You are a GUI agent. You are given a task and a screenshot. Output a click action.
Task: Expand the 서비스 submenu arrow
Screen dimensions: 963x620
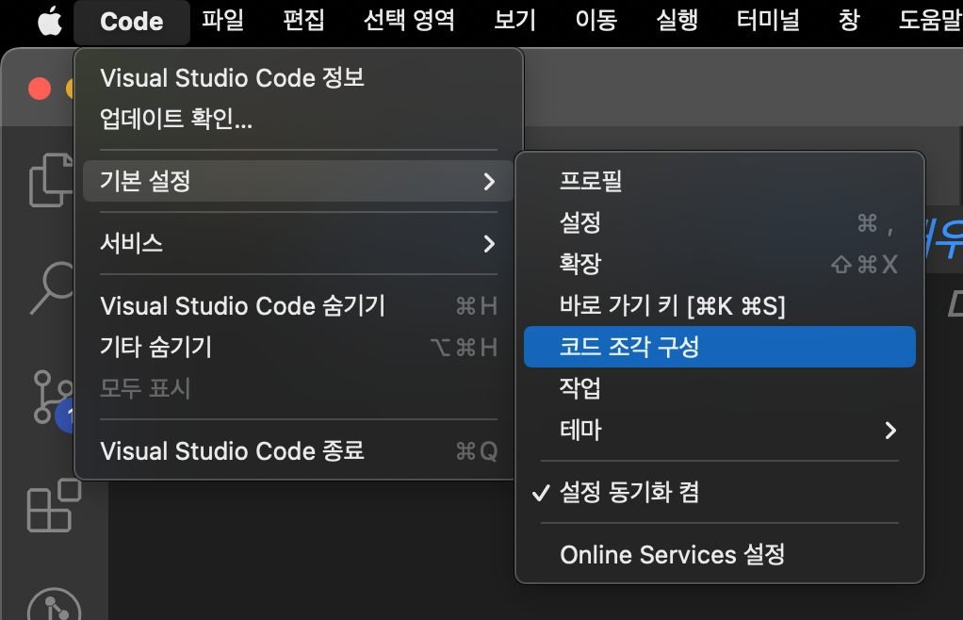point(489,244)
